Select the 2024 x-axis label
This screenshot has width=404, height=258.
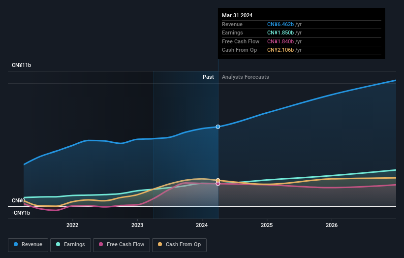202,225
